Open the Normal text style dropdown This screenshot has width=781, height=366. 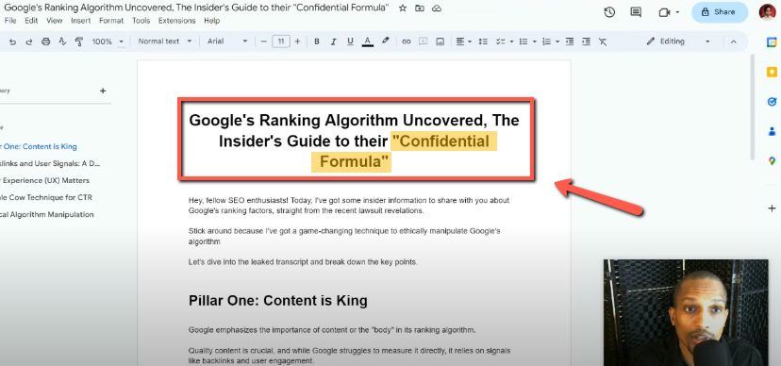coord(165,42)
